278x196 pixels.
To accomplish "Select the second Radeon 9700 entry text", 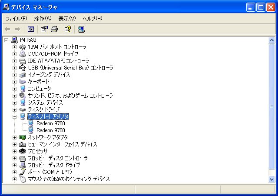I will click(x=51, y=130).
